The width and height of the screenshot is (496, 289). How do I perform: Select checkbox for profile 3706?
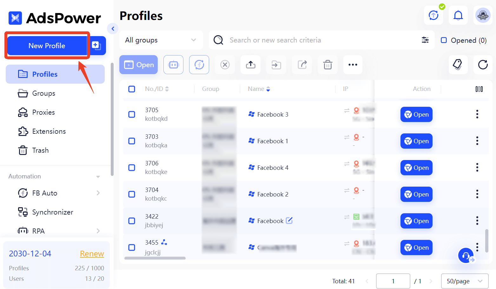click(132, 168)
